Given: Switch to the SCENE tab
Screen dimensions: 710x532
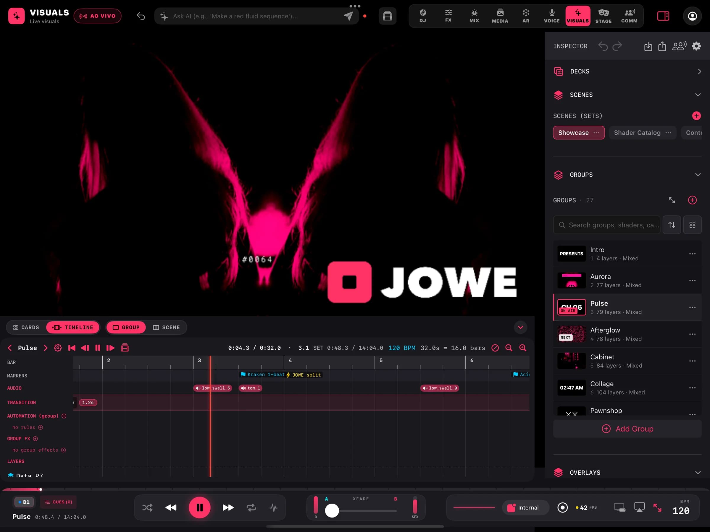Looking at the screenshot, I should (166, 327).
